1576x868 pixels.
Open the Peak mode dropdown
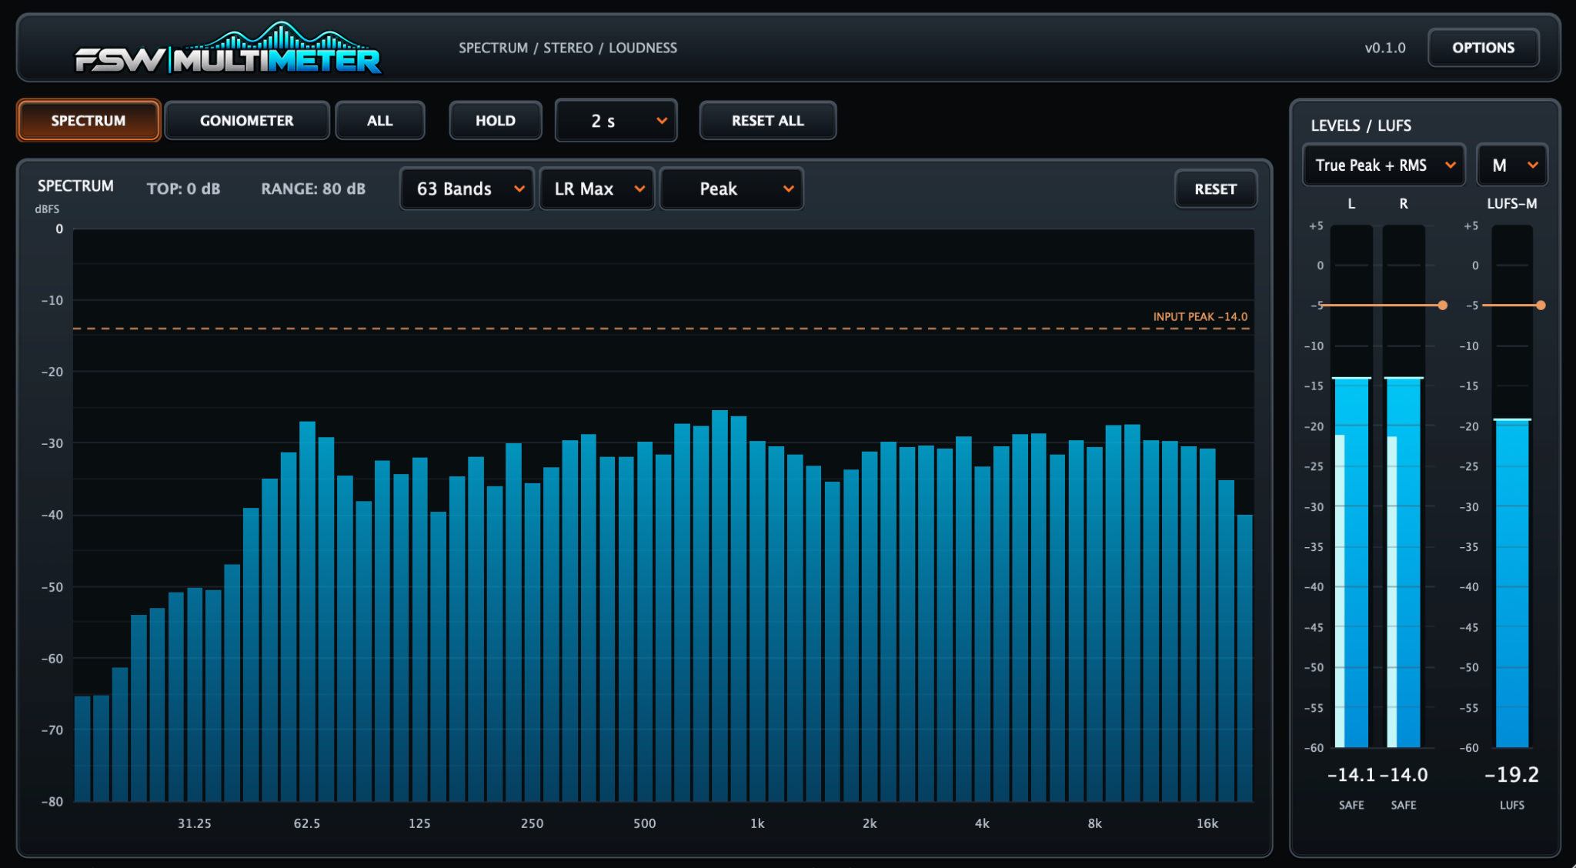tap(732, 189)
